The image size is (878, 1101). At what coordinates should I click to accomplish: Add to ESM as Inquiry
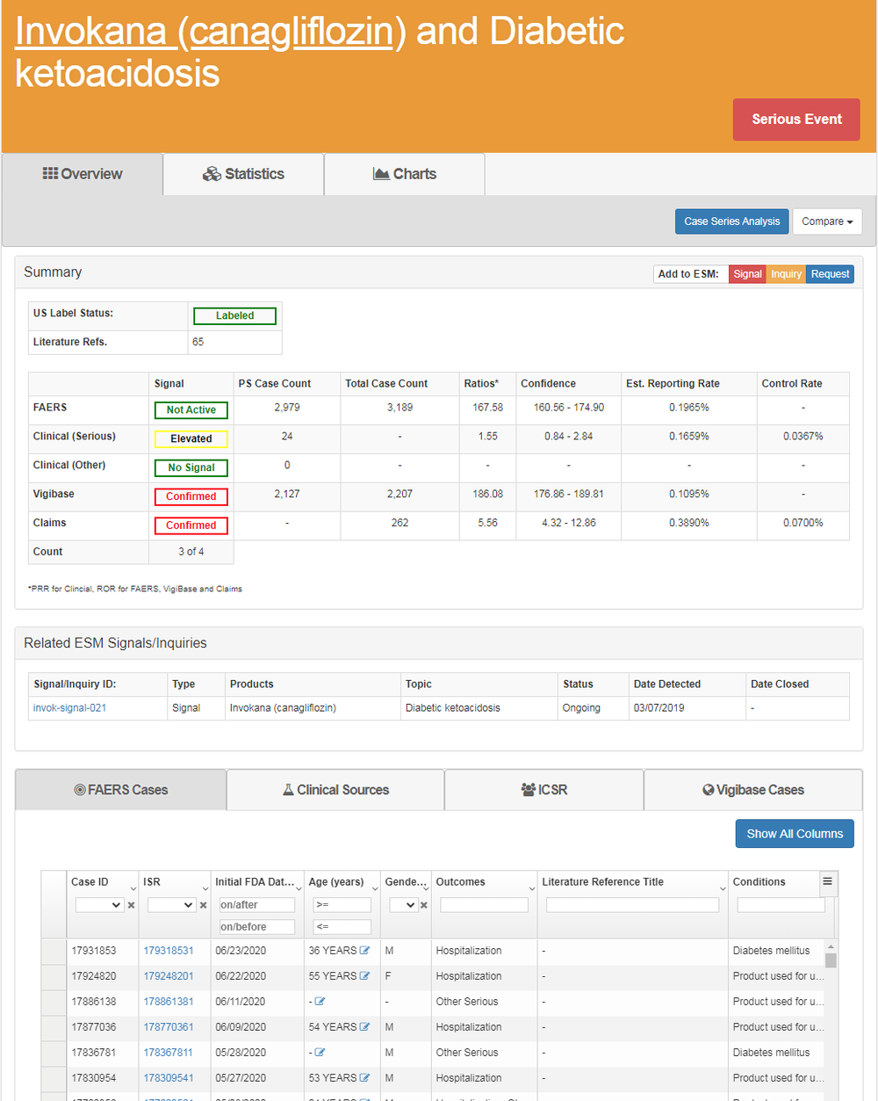(x=786, y=274)
